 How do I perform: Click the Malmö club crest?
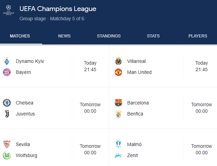tap(118, 144)
